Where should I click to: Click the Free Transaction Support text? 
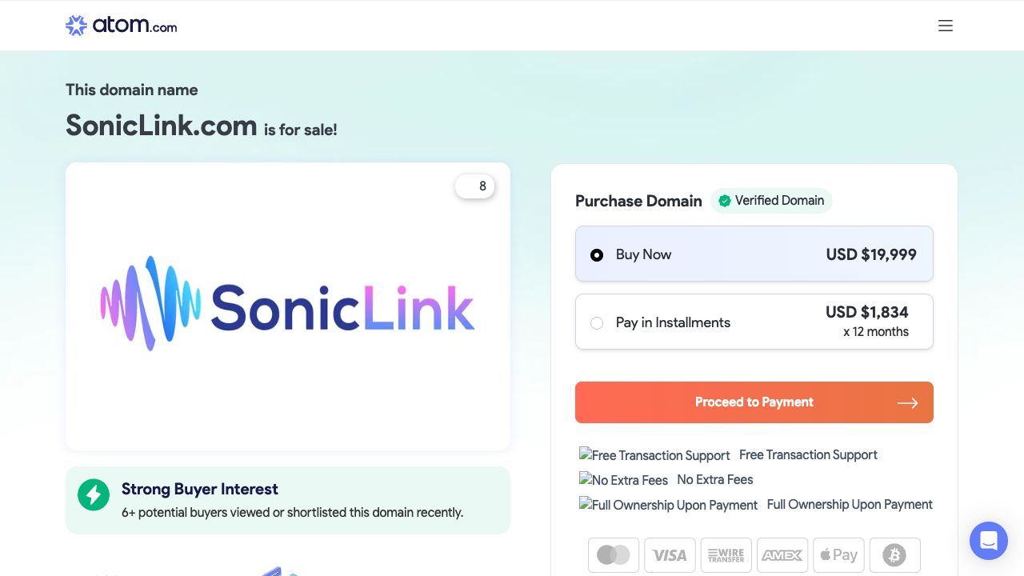(x=808, y=454)
